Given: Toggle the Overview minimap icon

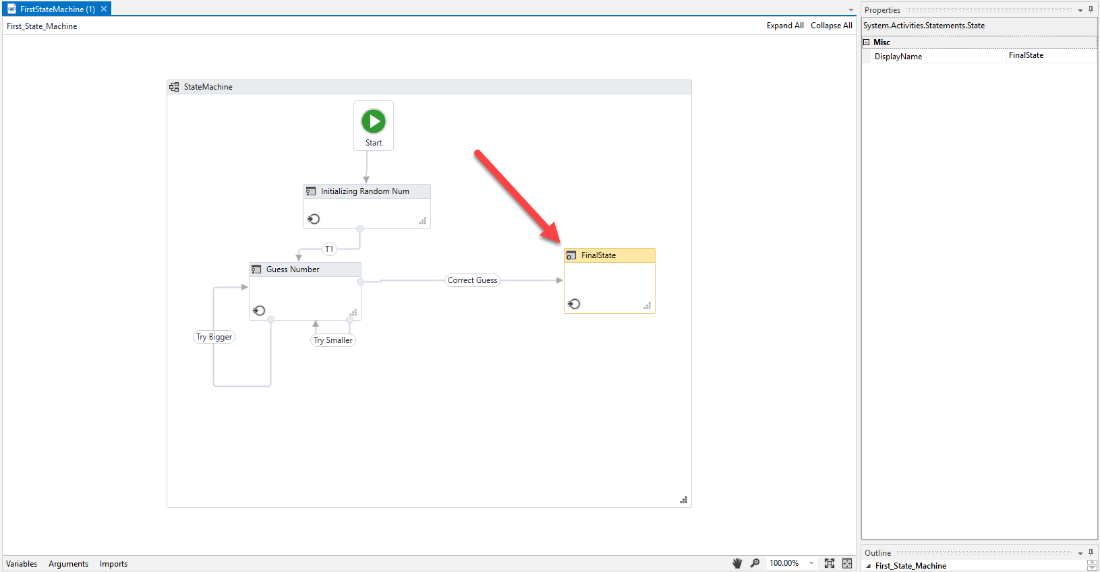Looking at the screenshot, I should (847, 563).
